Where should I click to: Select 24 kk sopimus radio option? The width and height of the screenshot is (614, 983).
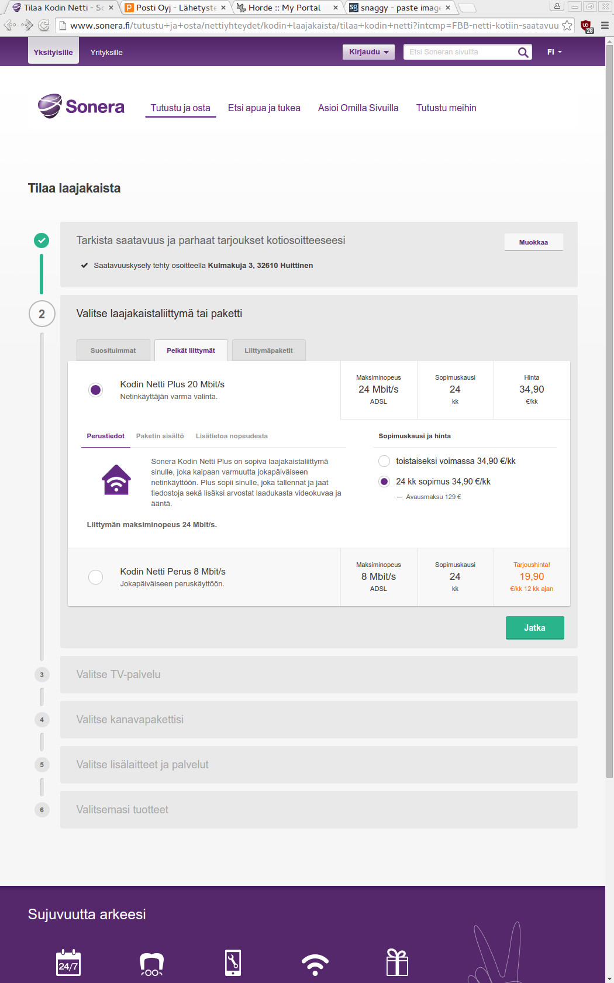click(x=384, y=482)
